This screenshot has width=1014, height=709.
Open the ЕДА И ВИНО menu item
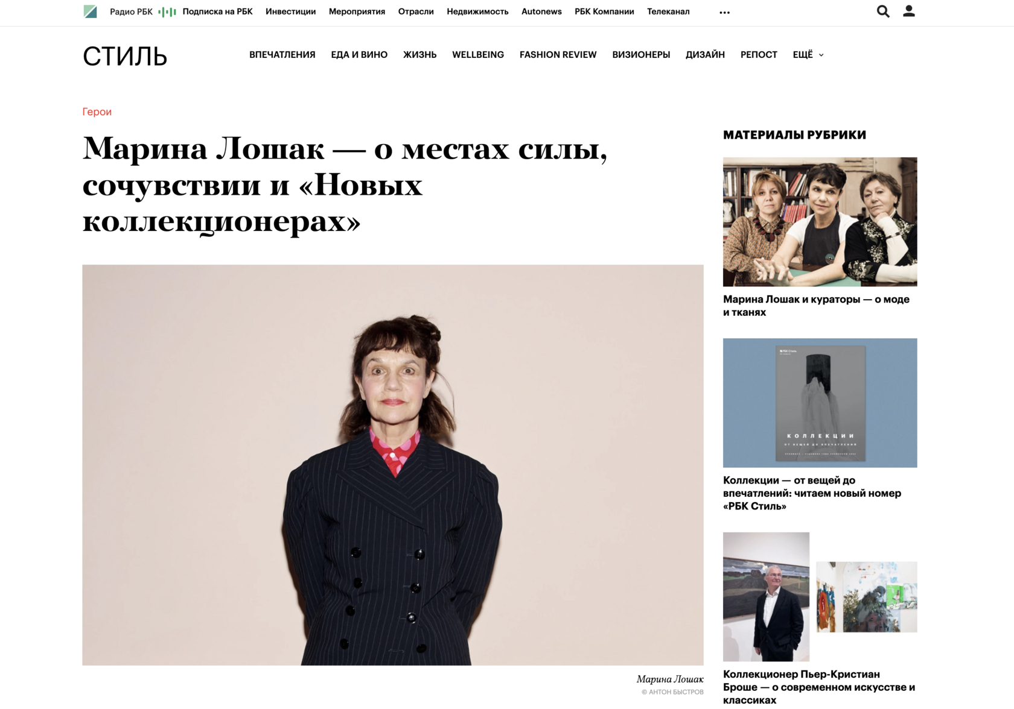click(x=359, y=55)
